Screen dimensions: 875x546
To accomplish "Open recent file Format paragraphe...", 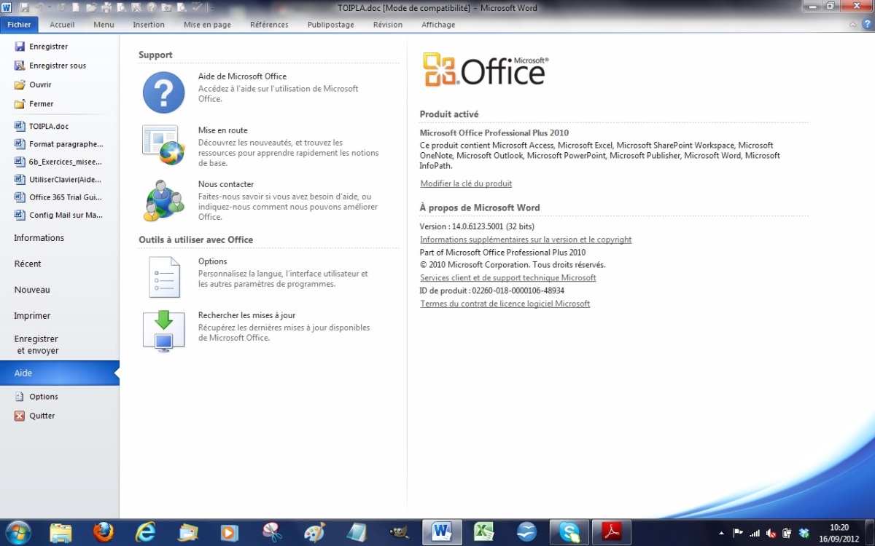I will click(x=59, y=144).
